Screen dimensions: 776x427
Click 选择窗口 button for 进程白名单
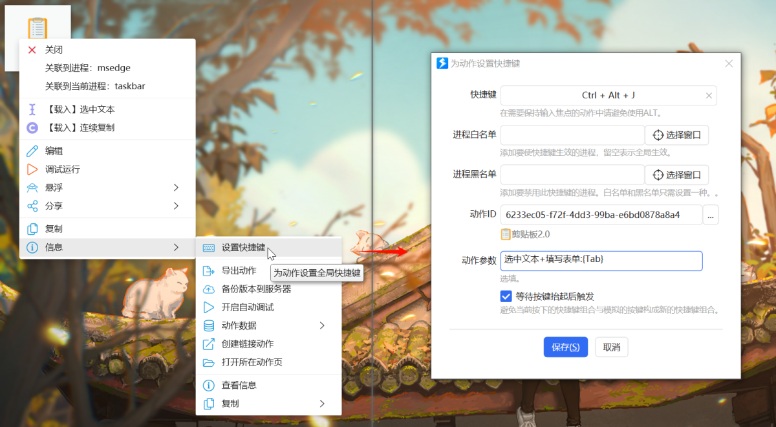click(677, 136)
